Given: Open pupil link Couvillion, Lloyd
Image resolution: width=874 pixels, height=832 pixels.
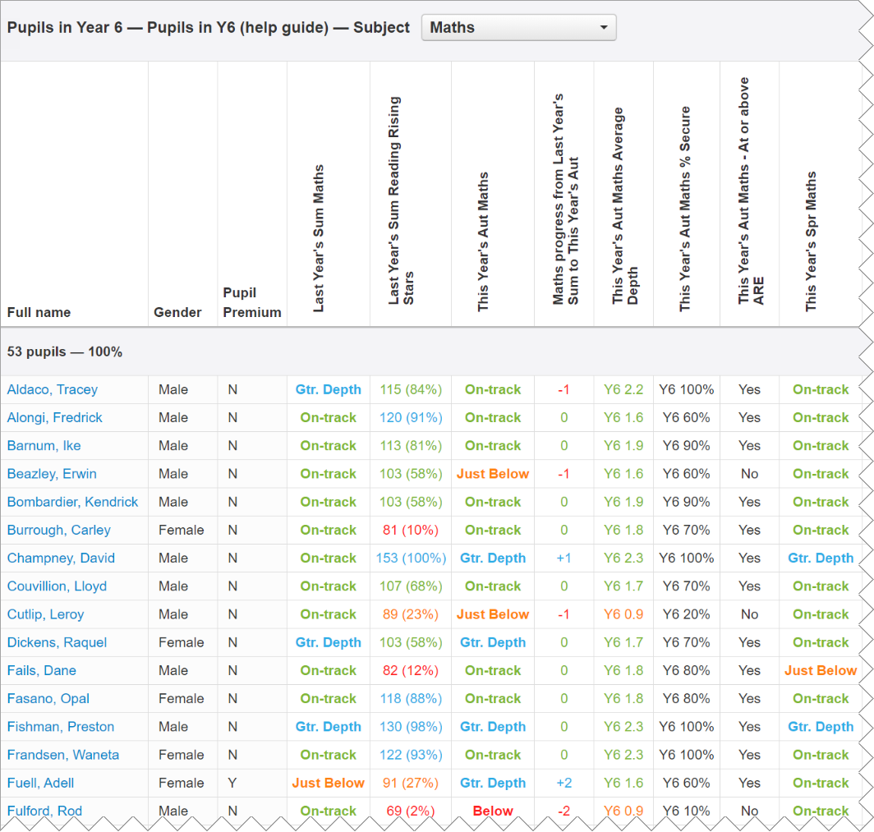Looking at the screenshot, I should coord(57,586).
